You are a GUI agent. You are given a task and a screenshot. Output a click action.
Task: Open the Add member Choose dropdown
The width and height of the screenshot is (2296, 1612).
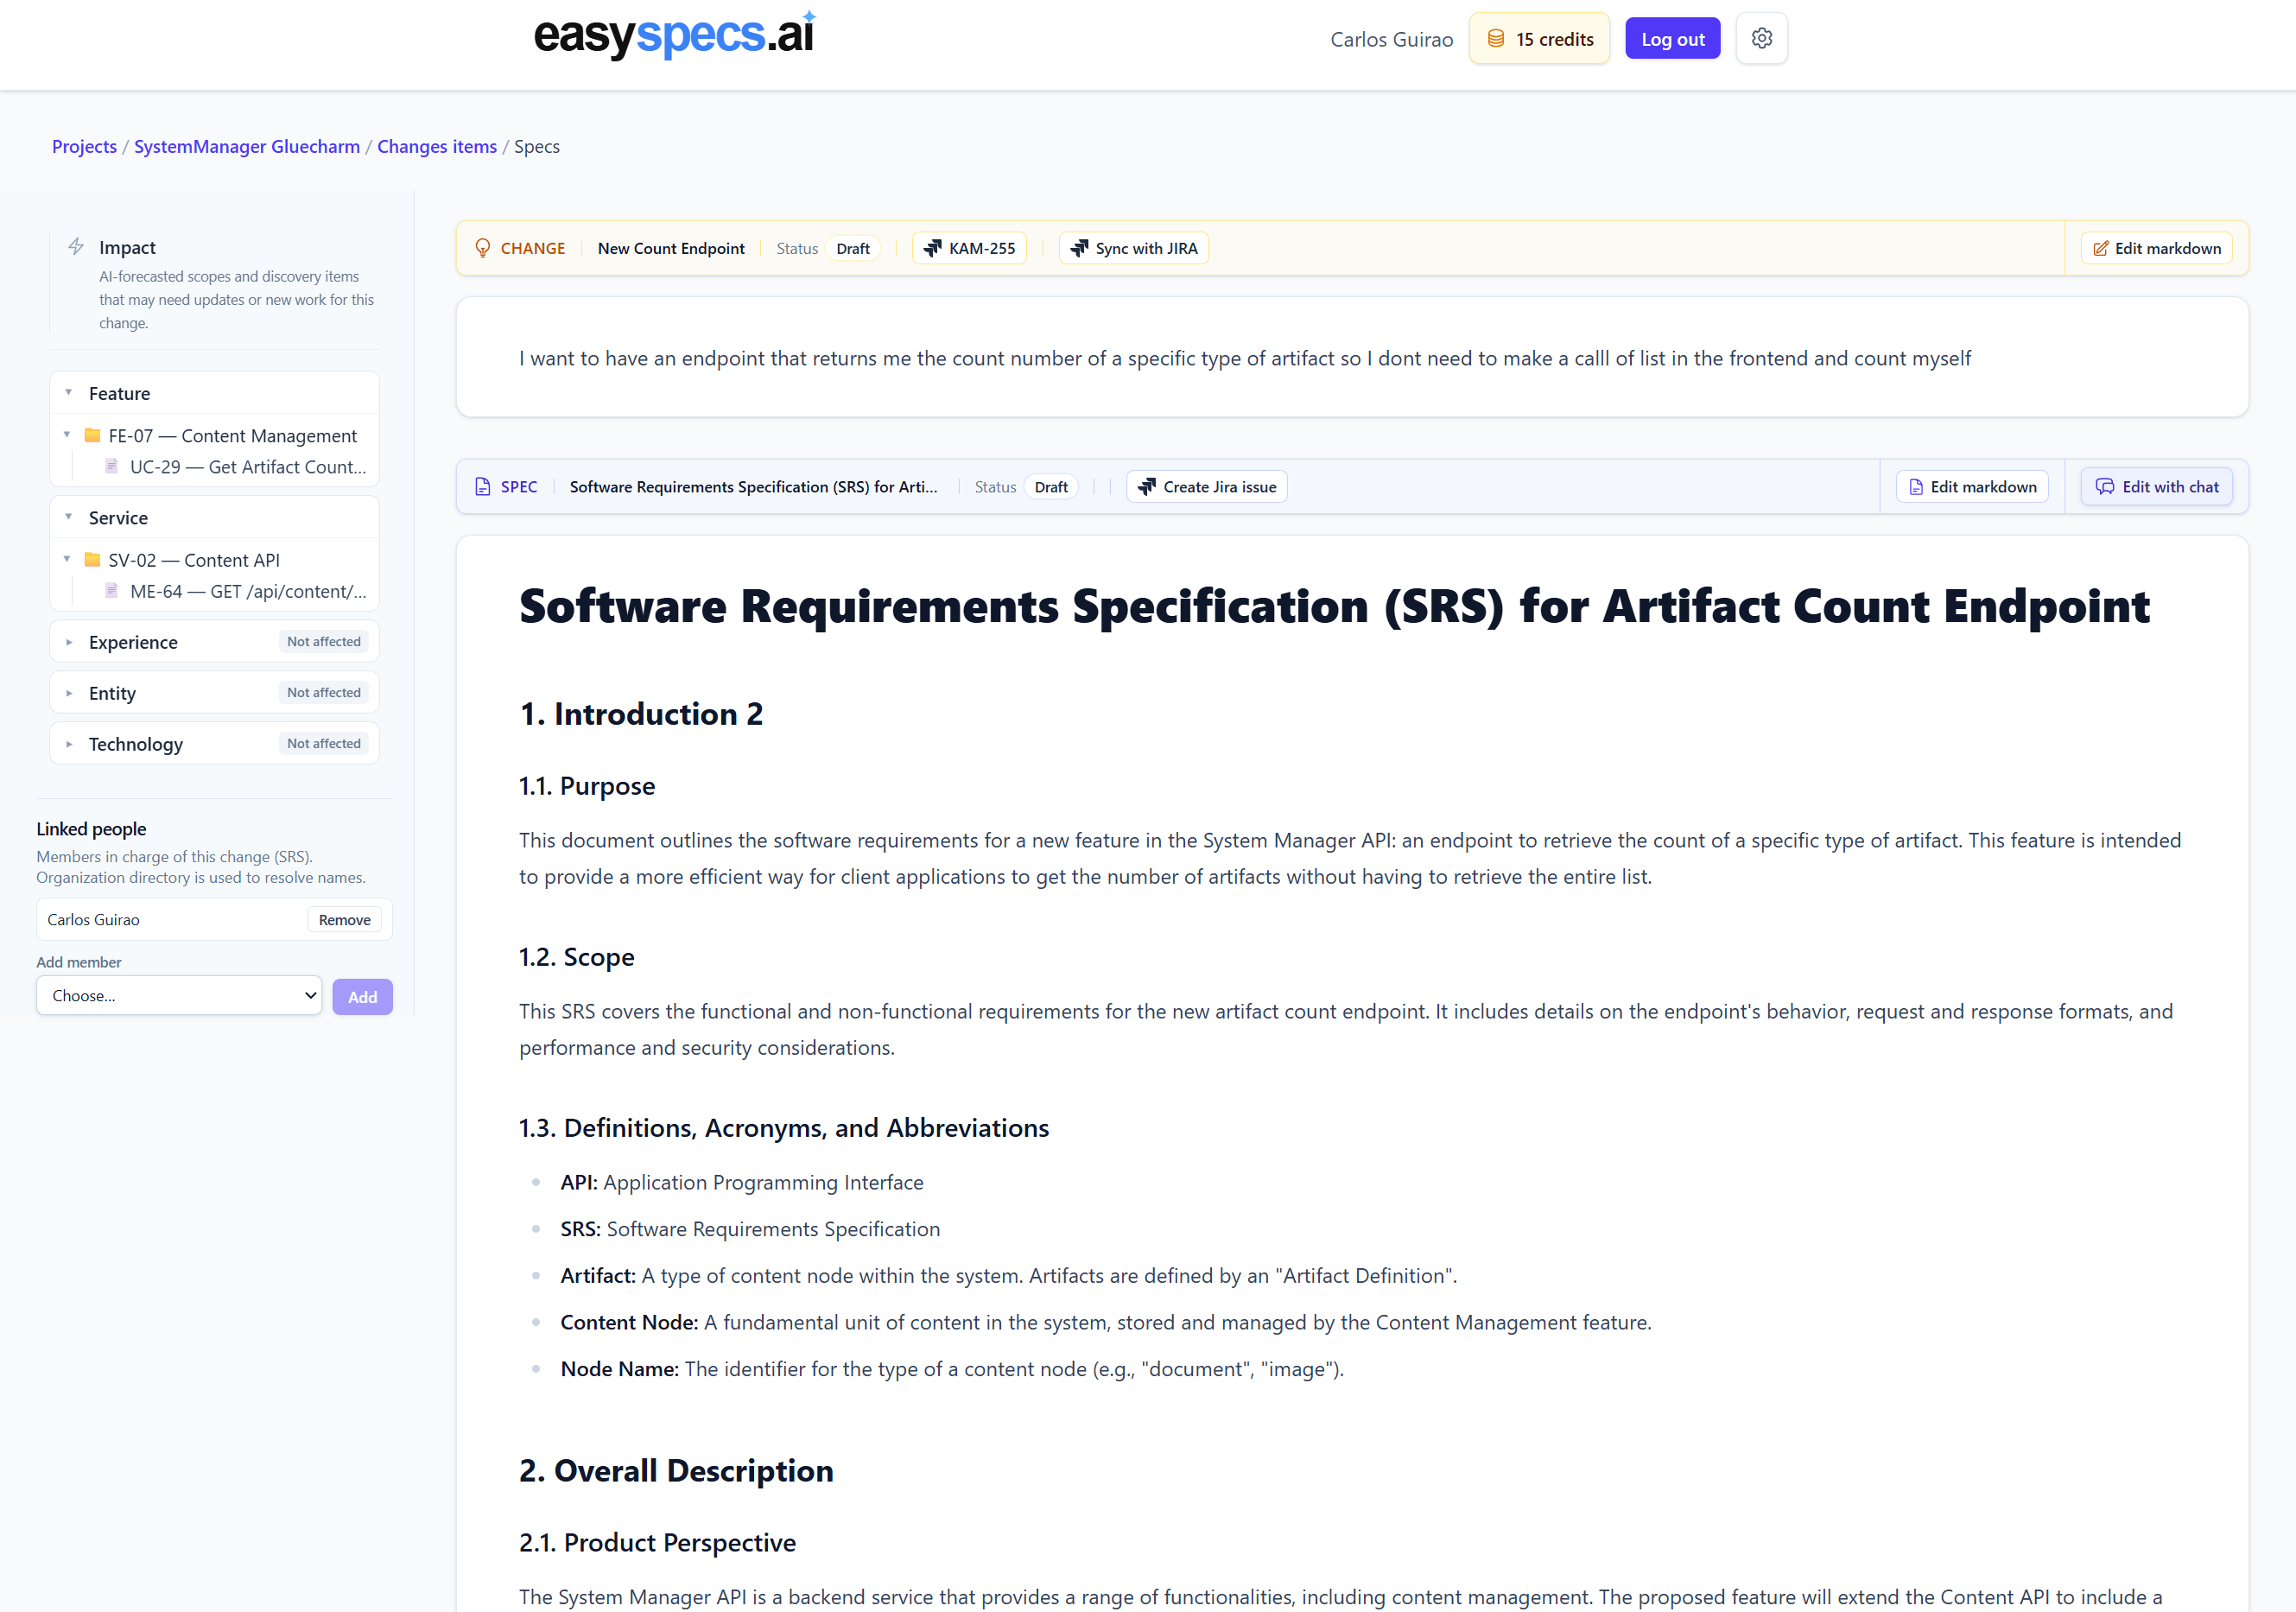tap(179, 996)
